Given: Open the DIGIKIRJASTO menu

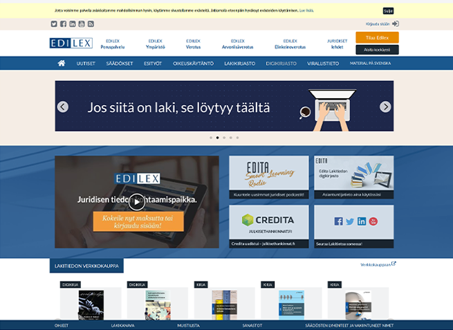Looking at the screenshot, I should point(281,63).
